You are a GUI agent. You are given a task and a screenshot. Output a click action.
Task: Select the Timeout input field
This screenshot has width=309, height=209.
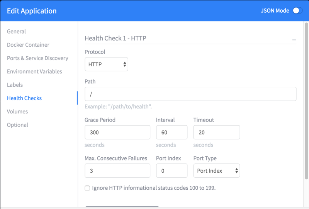216,132
